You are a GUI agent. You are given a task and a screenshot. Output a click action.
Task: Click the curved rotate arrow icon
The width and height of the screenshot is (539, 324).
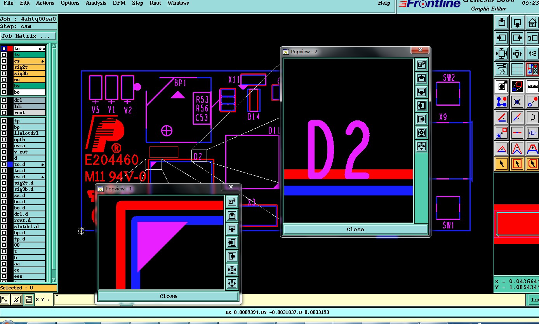(532, 117)
